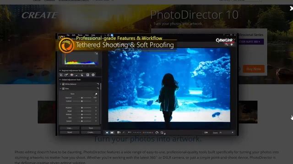Click the square tool icon beside rotate
This screenshot has height=164, width=293.
pos(163,133)
